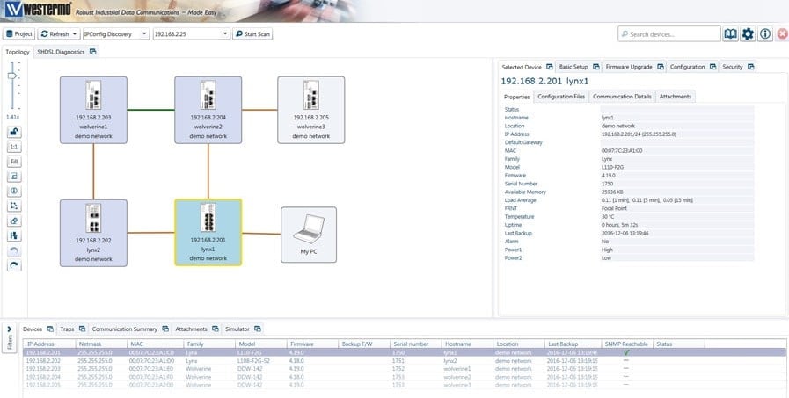This screenshot has height=398, width=789.
Task: Adjust the topology zoom slider handle
Action: [x=12, y=76]
